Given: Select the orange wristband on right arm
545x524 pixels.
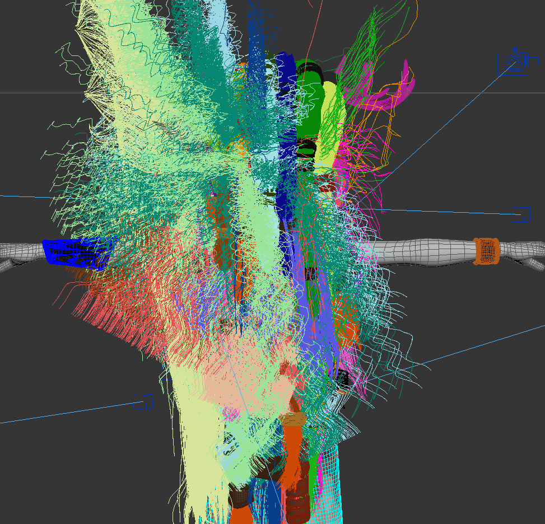Looking at the screenshot, I should tap(487, 251).
